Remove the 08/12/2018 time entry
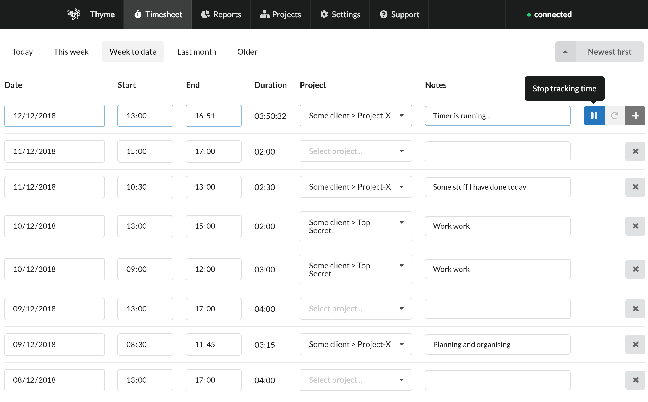Screen dimensions: 648x402 tap(635, 380)
